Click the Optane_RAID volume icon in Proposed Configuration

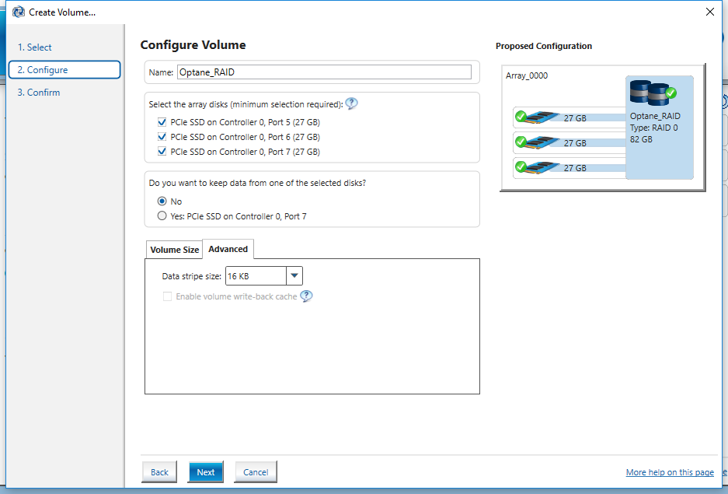tap(653, 93)
